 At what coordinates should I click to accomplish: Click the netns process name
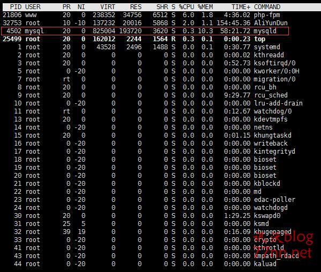click(263, 127)
